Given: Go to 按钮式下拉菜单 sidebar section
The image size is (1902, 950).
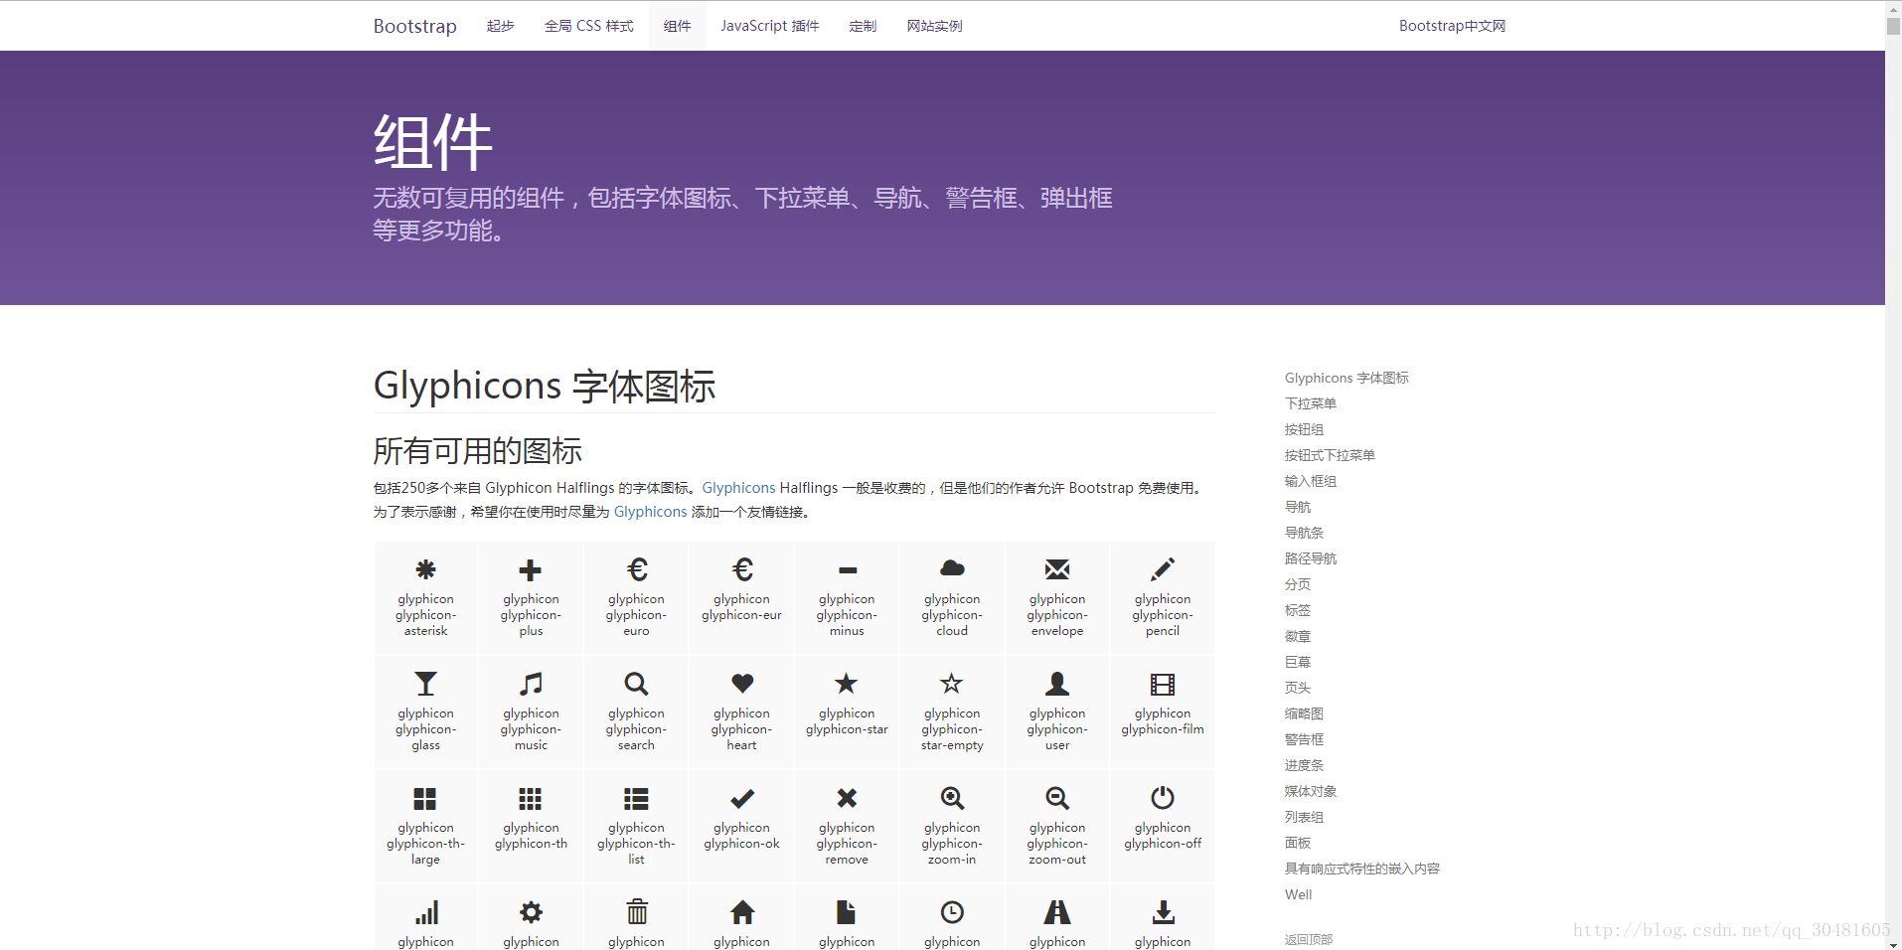Looking at the screenshot, I should [x=1330, y=455].
